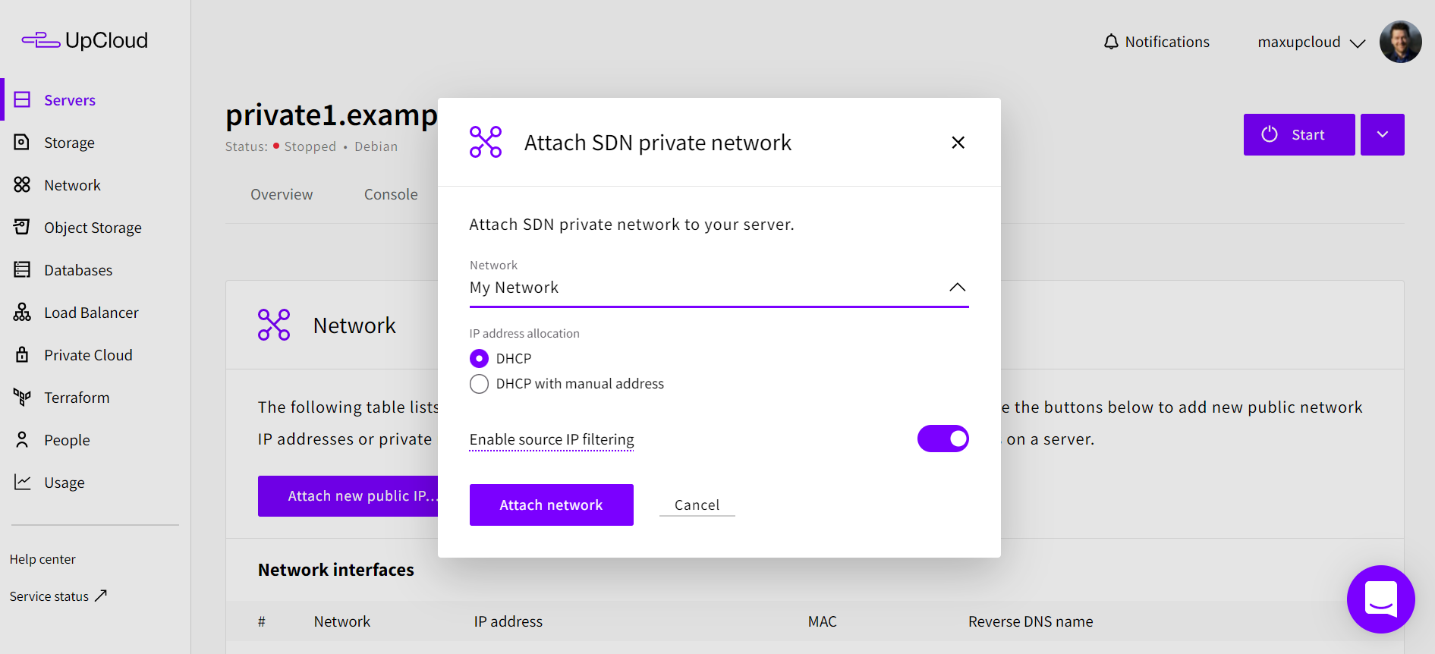Open Object Storage in the sidebar
The image size is (1435, 654).
coord(93,228)
